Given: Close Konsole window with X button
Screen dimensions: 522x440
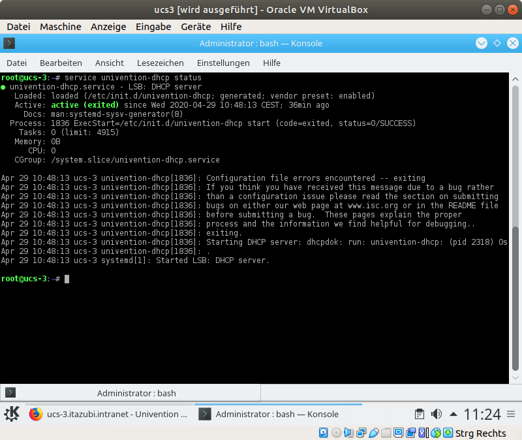Looking at the screenshot, I should (513, 43).
